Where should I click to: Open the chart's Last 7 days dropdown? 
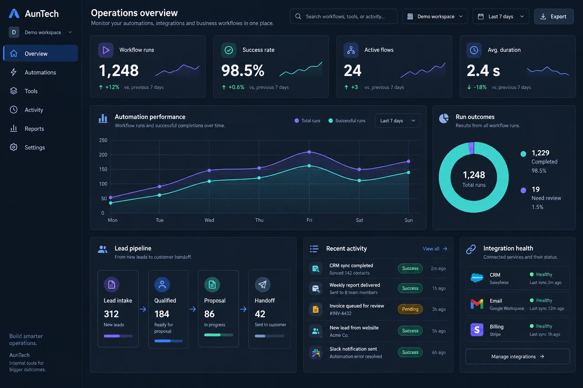pyautogui.click(x=398, y=121)
